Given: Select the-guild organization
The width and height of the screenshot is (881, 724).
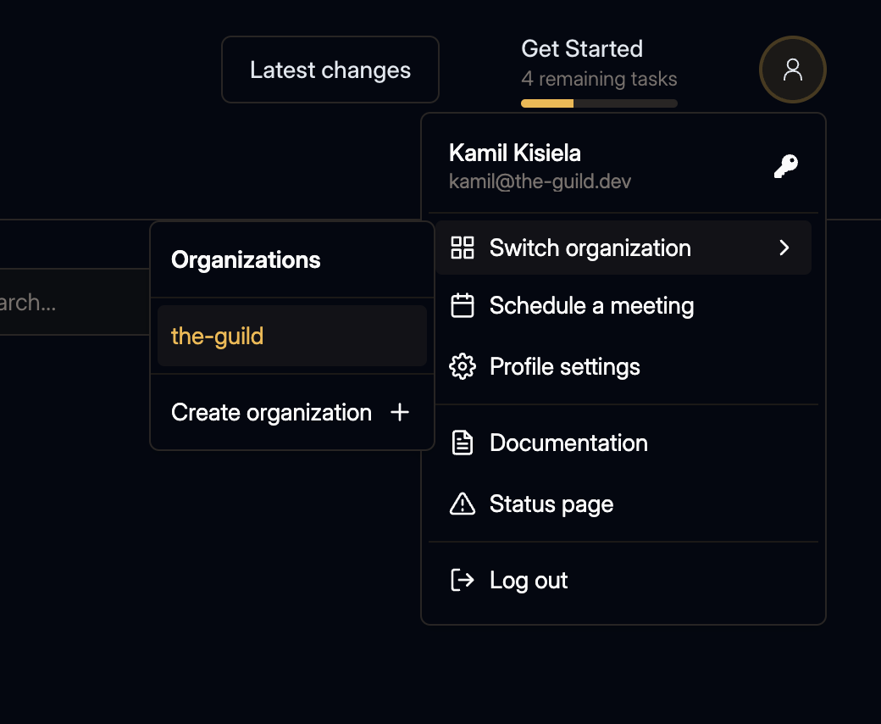Looking at the screenshot, I should point(217,336).
